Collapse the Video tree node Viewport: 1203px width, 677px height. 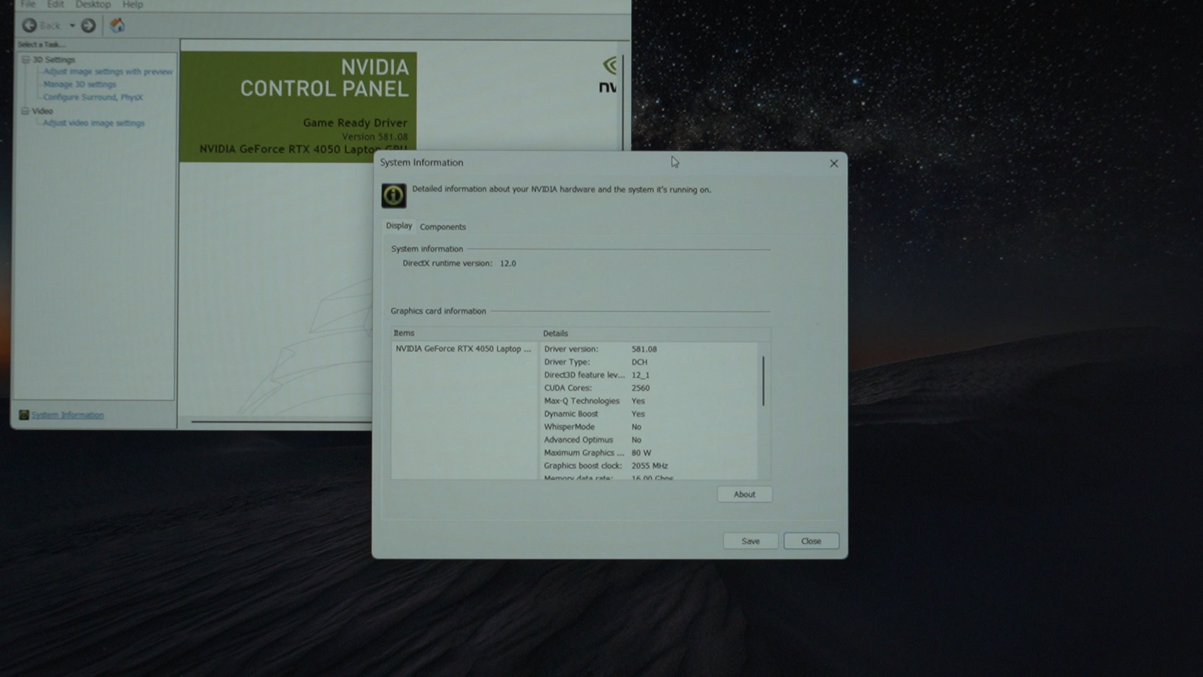click(x=25, y=111)
